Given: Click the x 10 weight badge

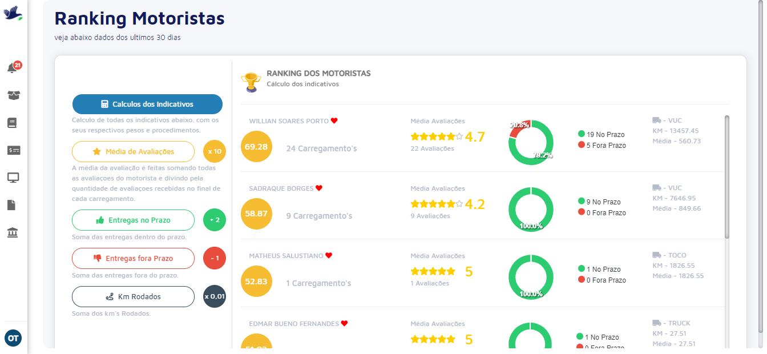Looking at the screenshot, I should tap(215, 152).
